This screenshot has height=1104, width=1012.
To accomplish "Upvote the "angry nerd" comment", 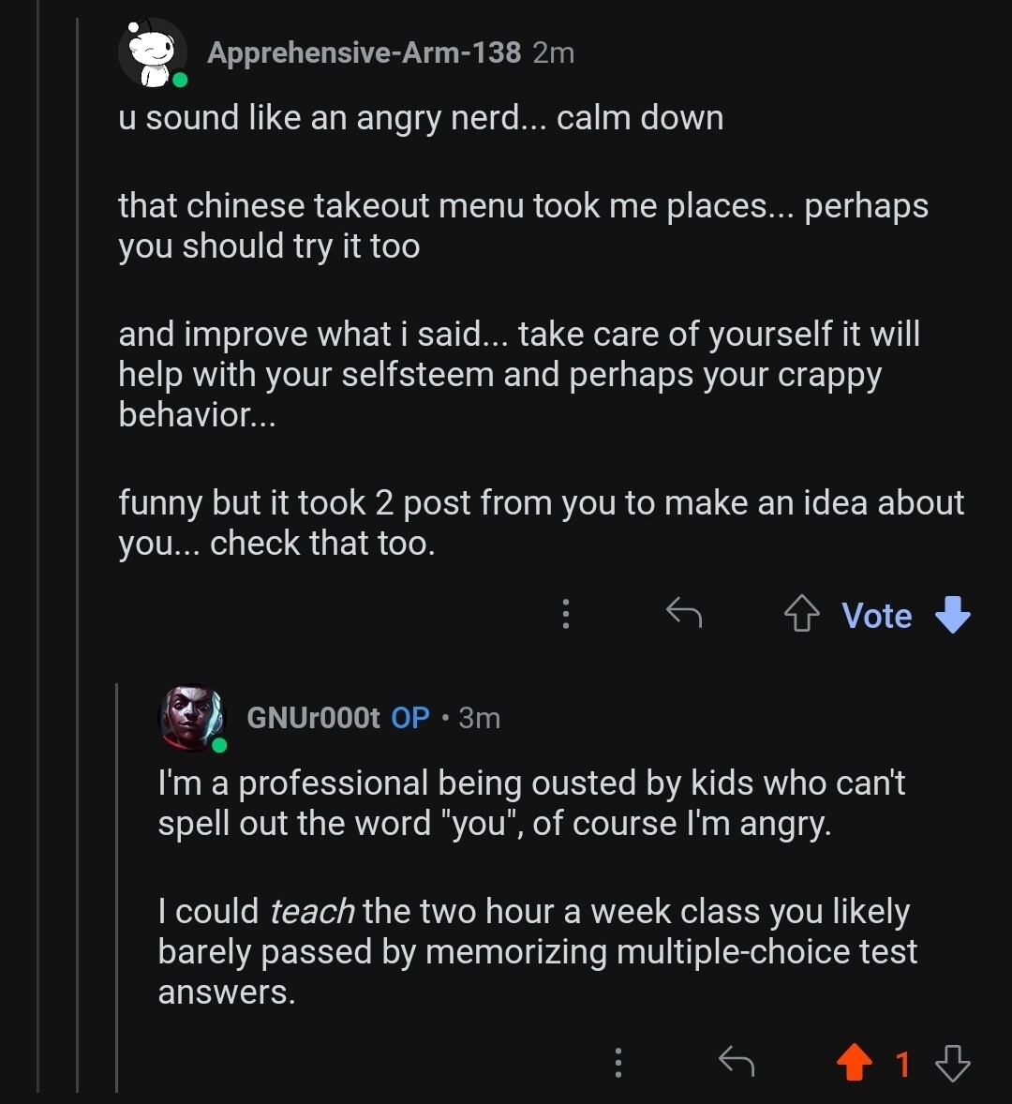I will [801, 615].
